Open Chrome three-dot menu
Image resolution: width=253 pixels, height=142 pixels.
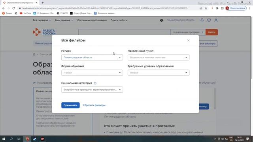[249, 8]
